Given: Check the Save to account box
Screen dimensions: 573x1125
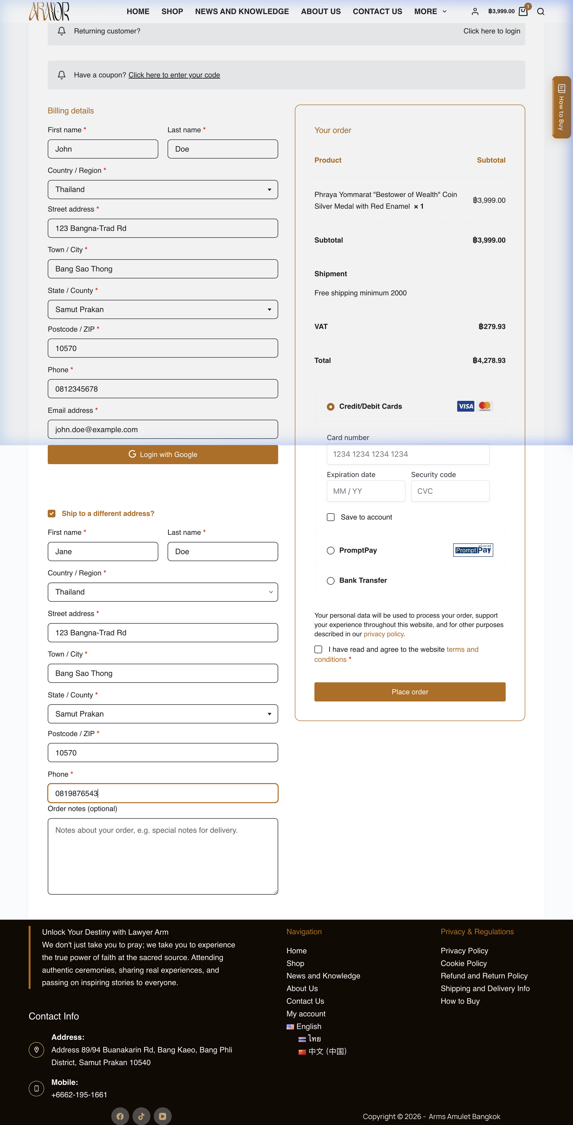Looking at the screenshot, I should 331,517.
